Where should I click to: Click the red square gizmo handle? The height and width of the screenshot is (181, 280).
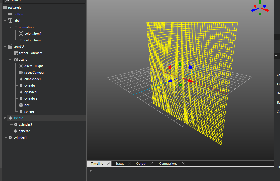click(x=170, y=67)
